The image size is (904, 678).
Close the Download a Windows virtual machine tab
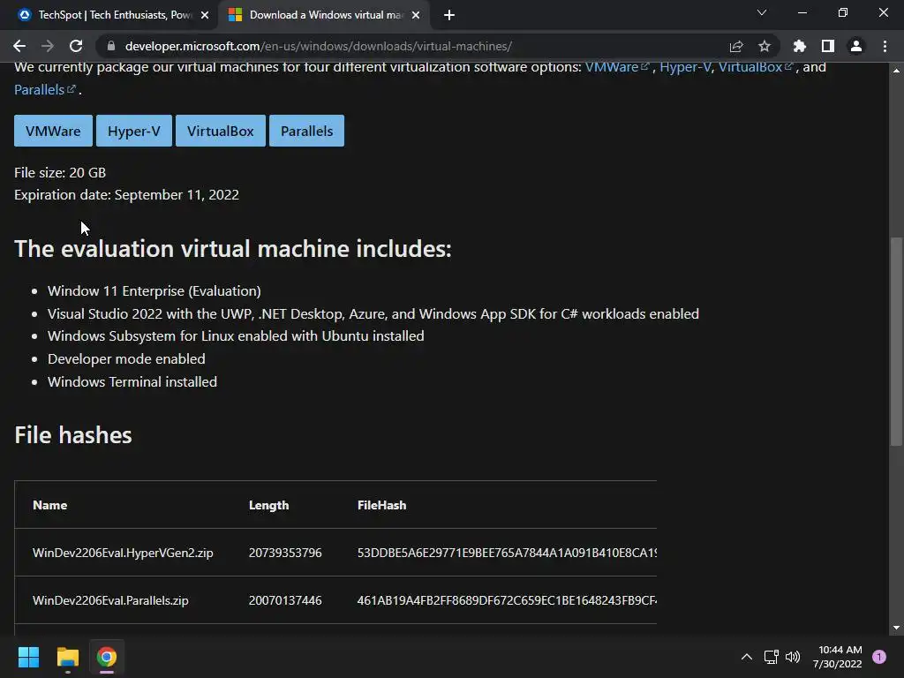(x=416, y=15)
